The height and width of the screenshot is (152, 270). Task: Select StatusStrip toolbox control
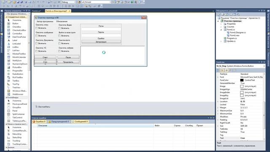17,138
